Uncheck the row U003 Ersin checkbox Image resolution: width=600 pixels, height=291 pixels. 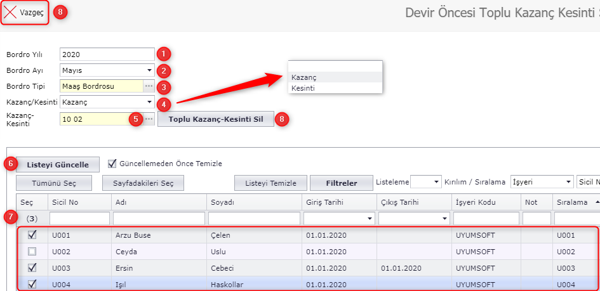click(32, 268)
